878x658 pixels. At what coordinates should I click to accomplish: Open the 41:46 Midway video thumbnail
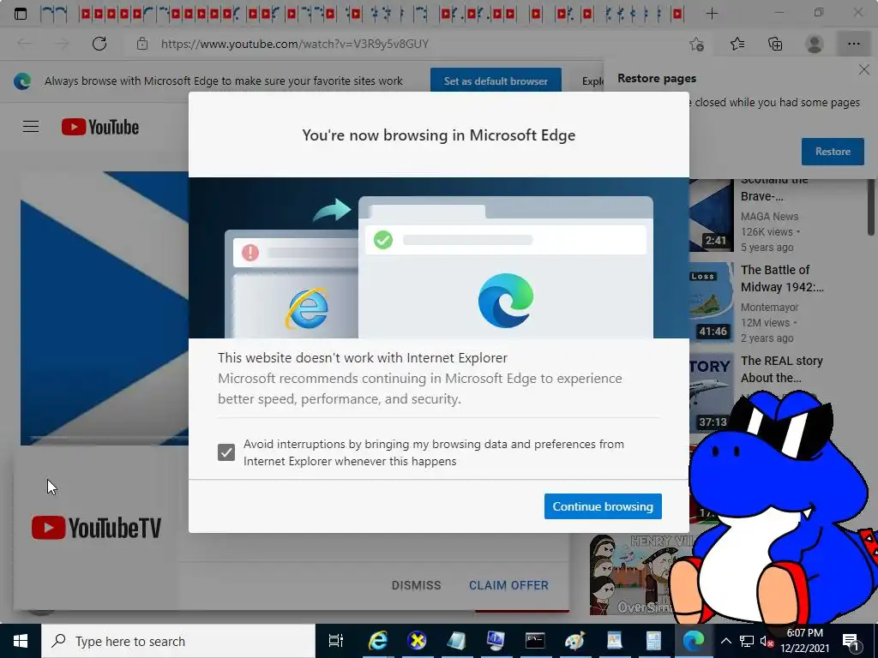(711, 302)
